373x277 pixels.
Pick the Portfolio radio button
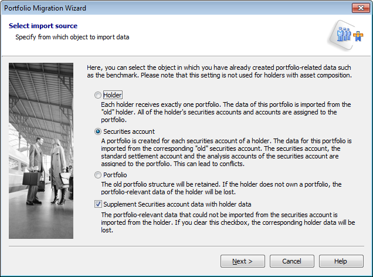(97, 175)
